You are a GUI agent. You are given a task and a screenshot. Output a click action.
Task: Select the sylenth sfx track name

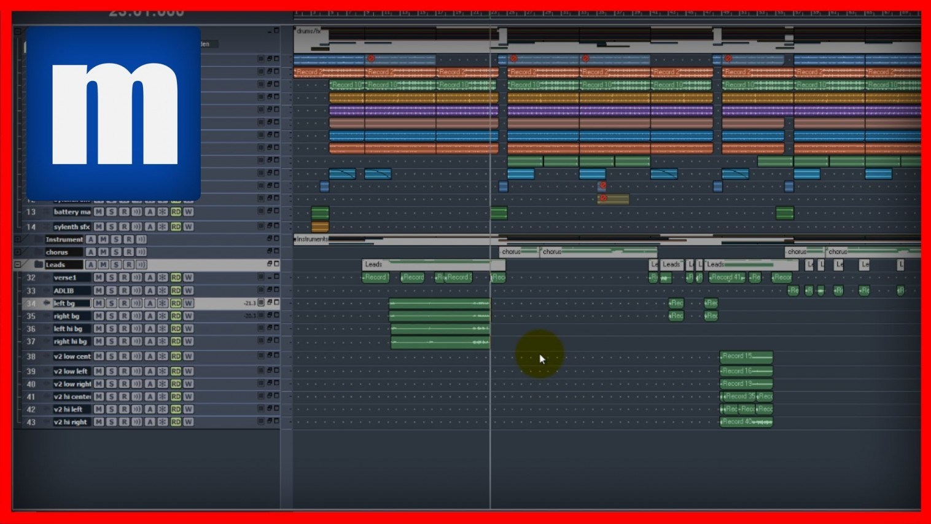(x=71, y=227)
